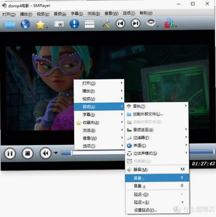Open 选项(T) in the menu bar
This screenshot has height=217, width=216.
129,13
